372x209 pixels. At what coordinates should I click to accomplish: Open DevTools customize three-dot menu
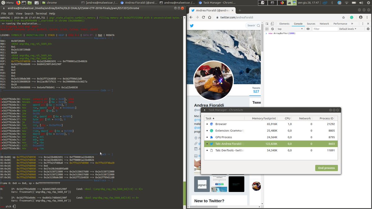[x=363, y=24]
